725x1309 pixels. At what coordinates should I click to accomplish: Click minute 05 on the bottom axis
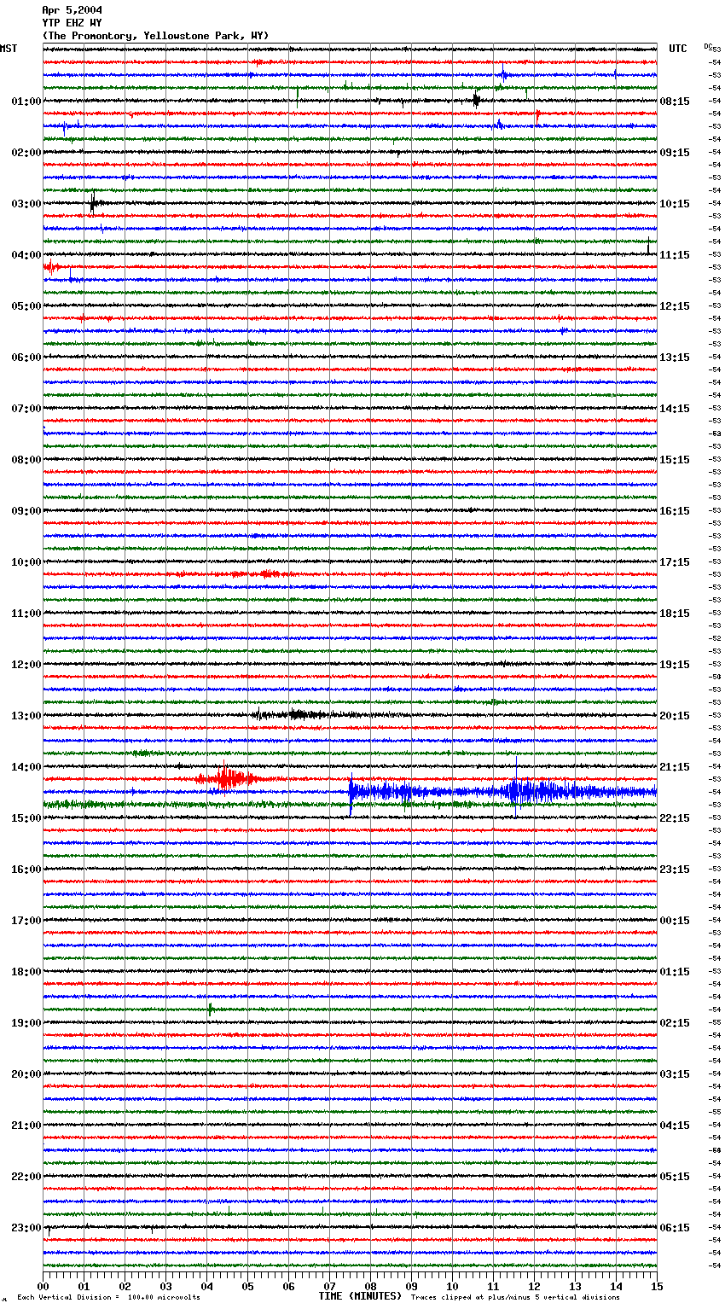pos(248,1285)
